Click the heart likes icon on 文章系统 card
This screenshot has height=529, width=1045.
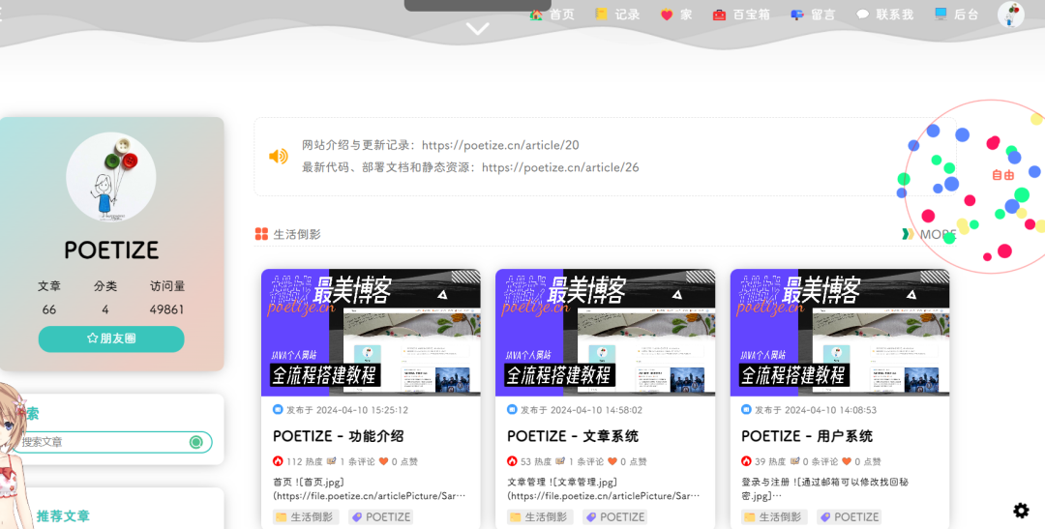612,461
